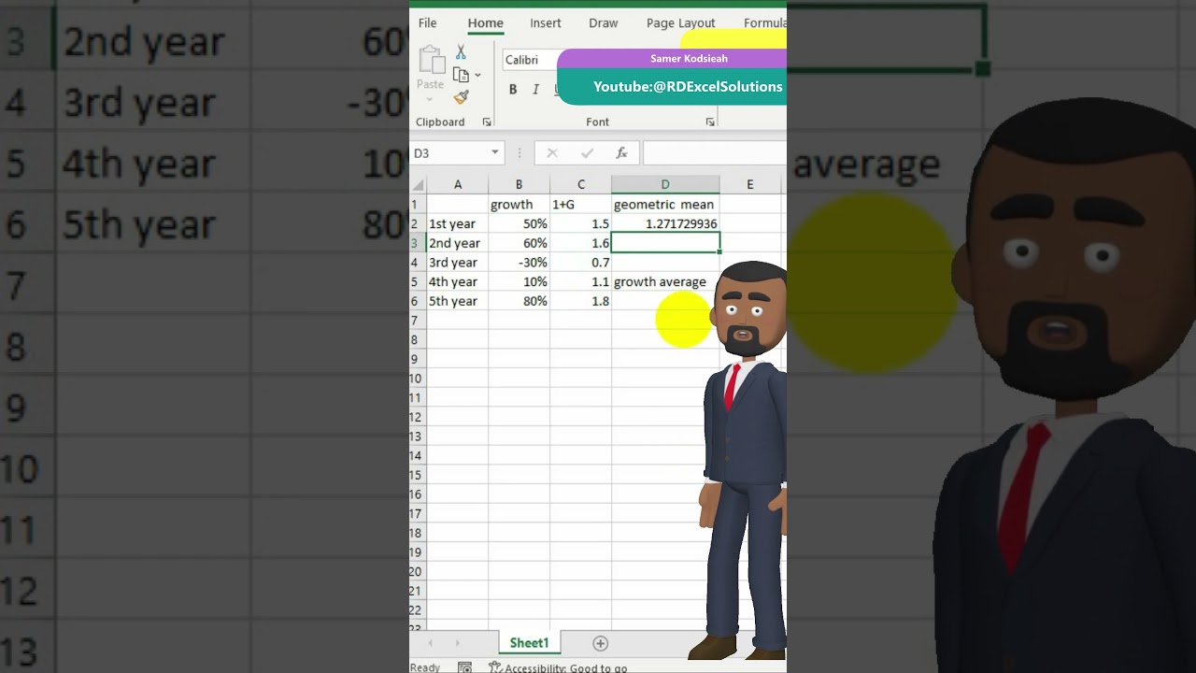Screen dimensions: 1196x673
Task: Click the cell showing -30%
Action: click(x=519, y=263)
